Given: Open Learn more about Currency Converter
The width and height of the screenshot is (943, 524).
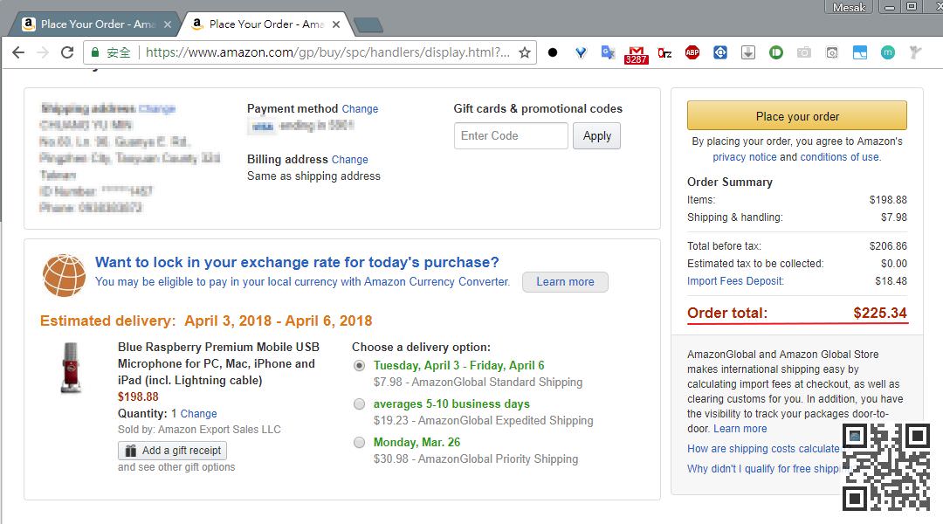Looking at the screenshot, I should tap(565, 282).
